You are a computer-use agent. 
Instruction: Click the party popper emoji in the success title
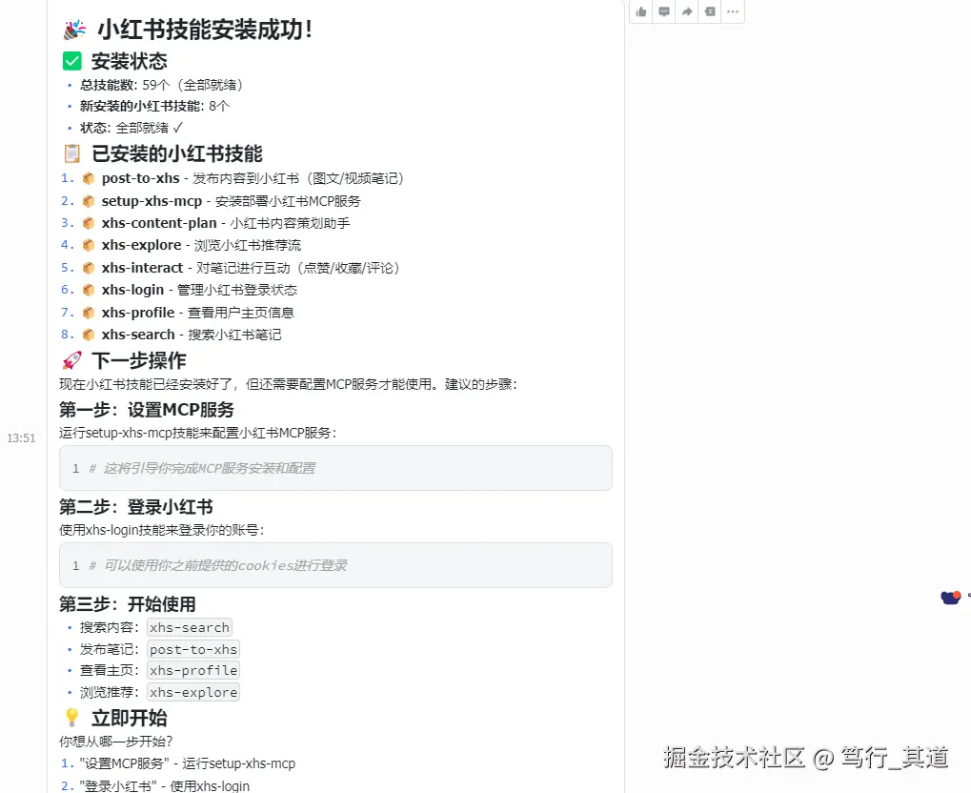[x=74, y=30]
